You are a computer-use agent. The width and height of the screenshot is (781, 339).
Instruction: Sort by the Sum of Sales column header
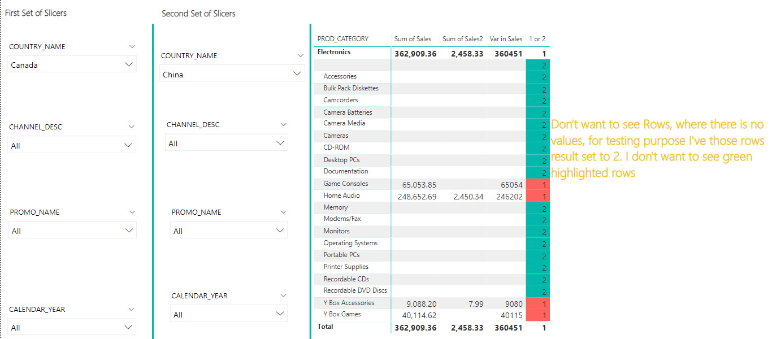pos(413,39)
